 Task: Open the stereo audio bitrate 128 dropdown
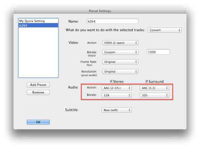pos(116,95)
